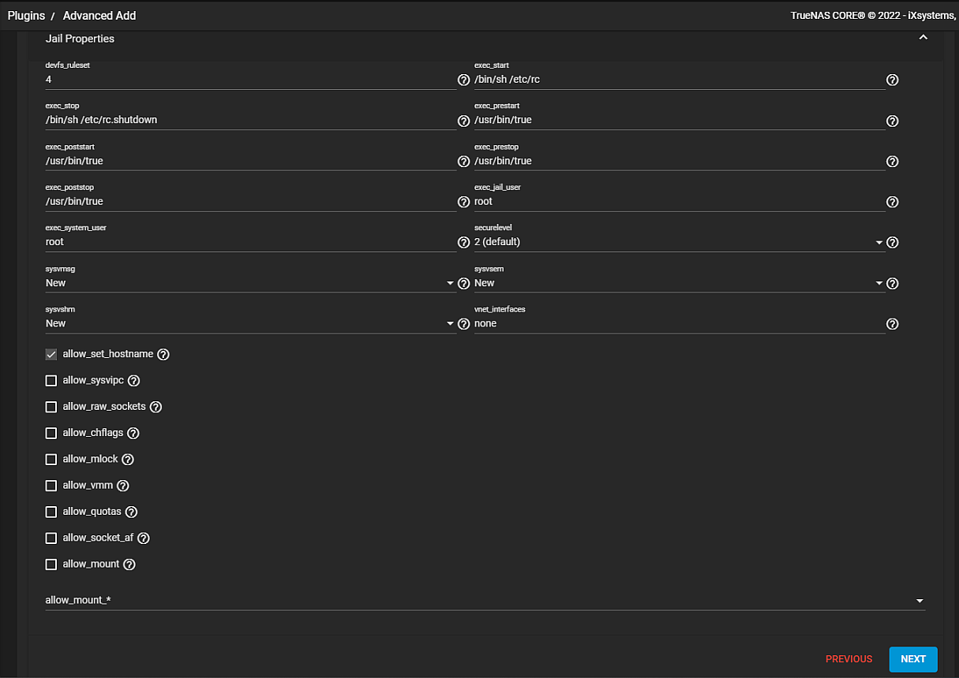
Task: Click the exec_stop input field
Action: point(249,120)
